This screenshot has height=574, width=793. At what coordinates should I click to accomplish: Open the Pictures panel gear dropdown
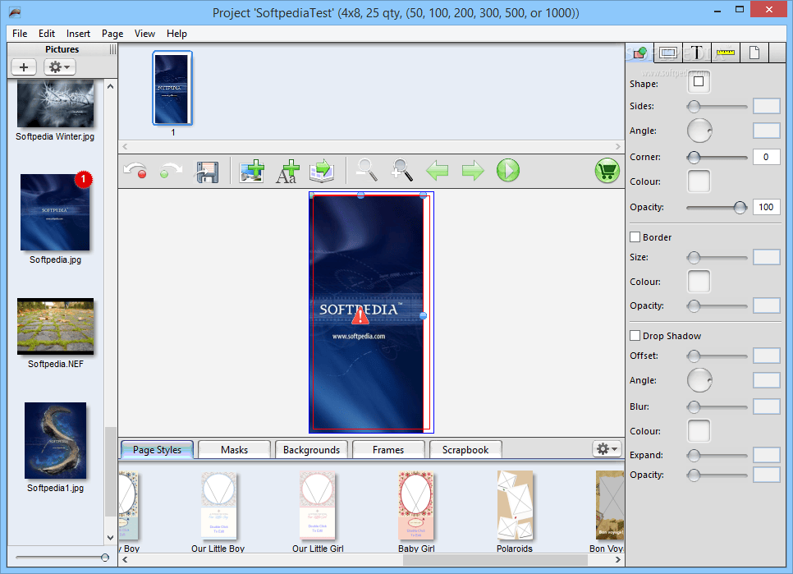pyautogui.click(x=60, y=67)
